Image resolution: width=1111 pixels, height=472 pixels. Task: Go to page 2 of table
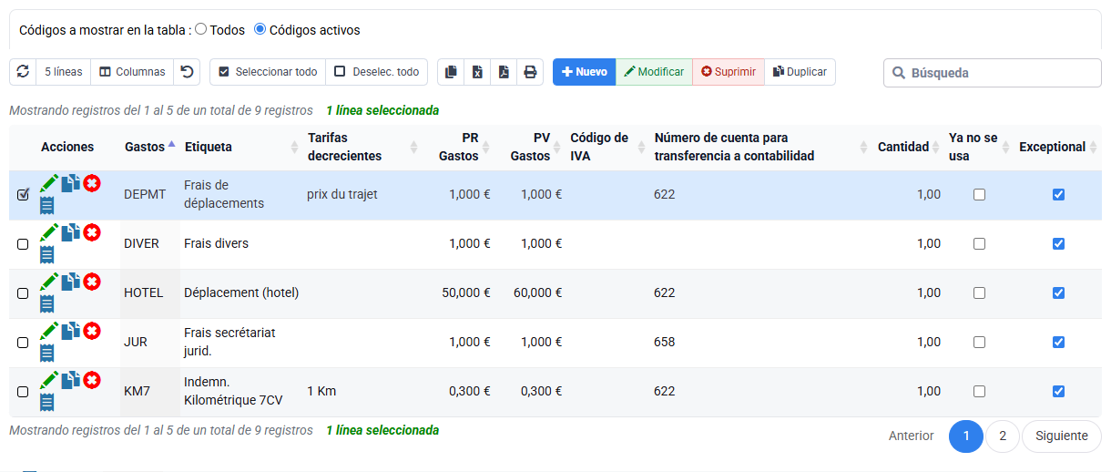click(x=1003, y=436)
